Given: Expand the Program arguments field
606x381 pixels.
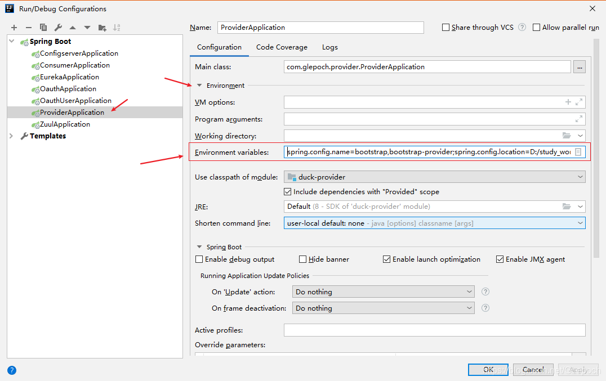Looking at the screenshot, I should pyautogui.click(x=579, y=119).
